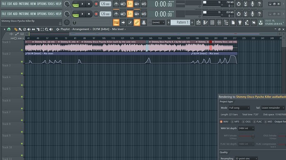Select the Draw pencil tool in playlist
The height and width of the screenshot is (160, 286).
click(x=16, y=29)
